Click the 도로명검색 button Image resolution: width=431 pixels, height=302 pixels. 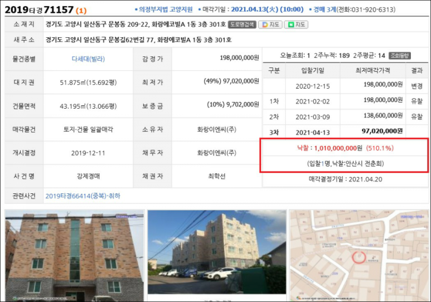tap(242, 25)
